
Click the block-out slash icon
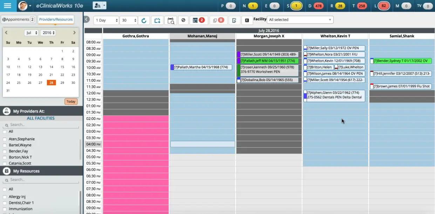click(183, 20)
